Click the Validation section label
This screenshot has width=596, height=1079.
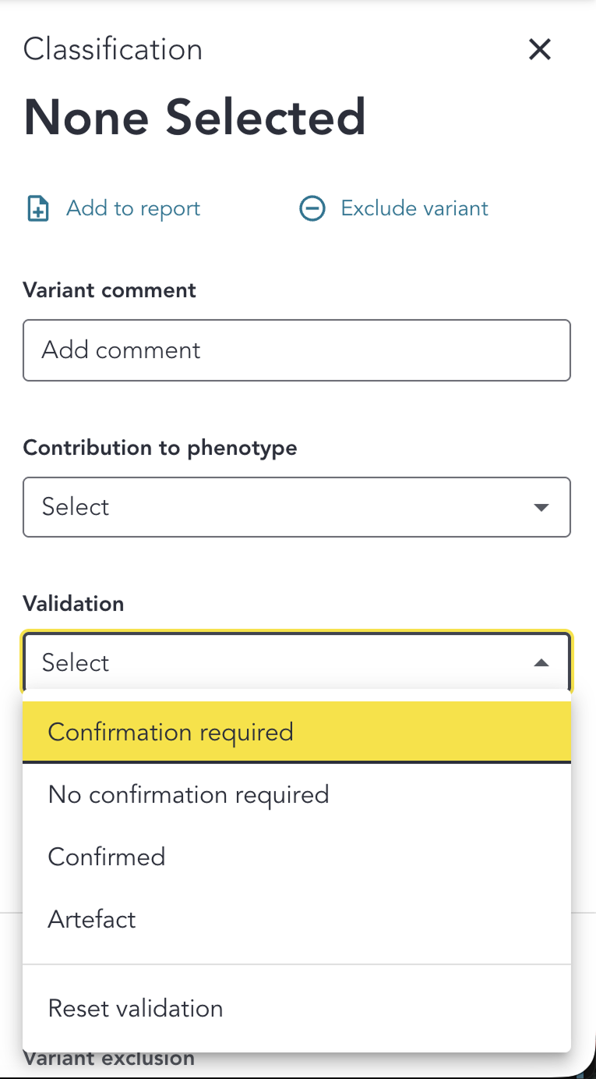click(x=73, y=603)
